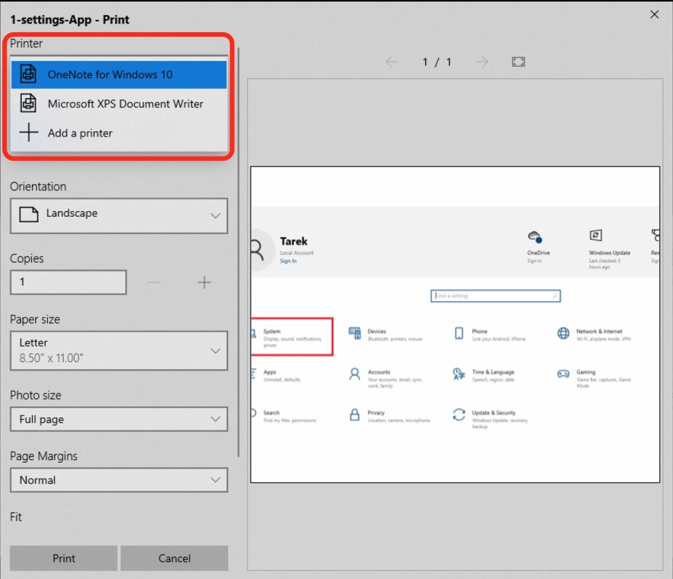This screenshot has width=673, height=579.
Task: Click the Printer label
Action: point(26,43)
